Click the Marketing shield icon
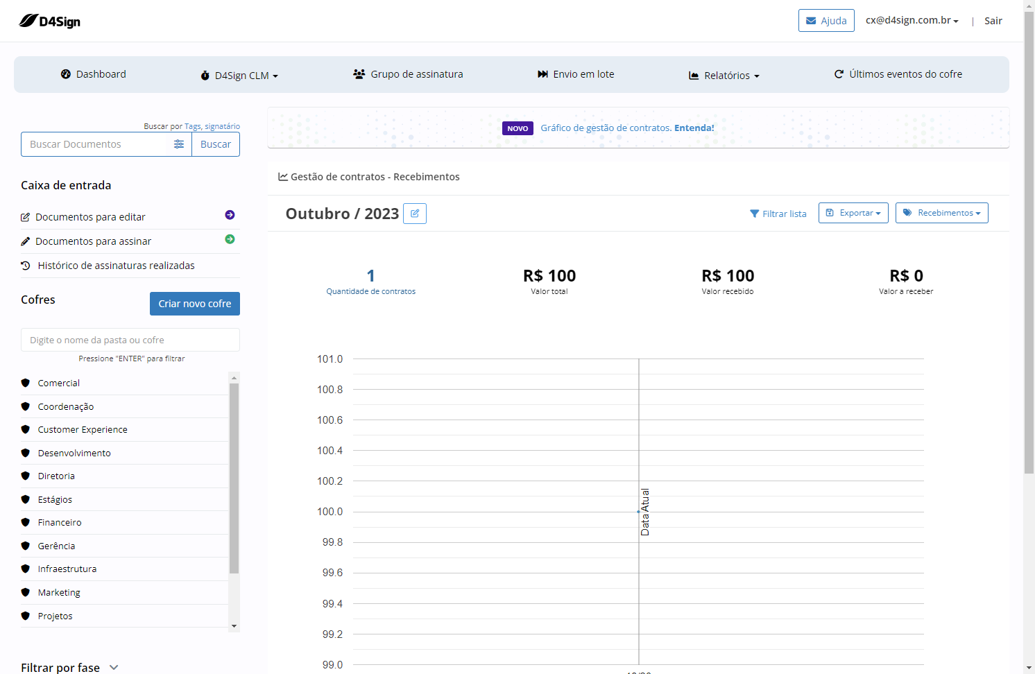The width and height of the screenshot is (1035, 674). 26,592
